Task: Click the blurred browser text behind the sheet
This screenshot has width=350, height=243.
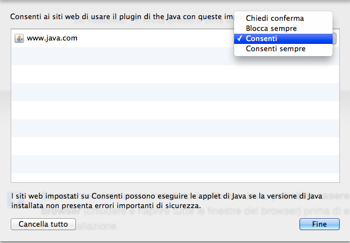Action: [192, 211]
